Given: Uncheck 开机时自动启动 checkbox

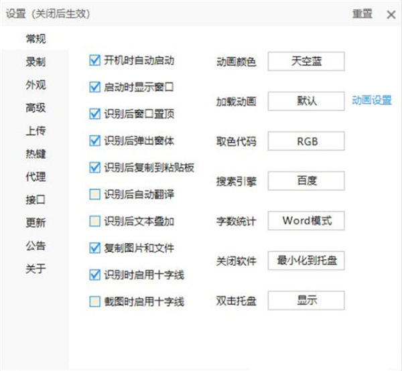Looking at the screenshot, I should (94, 60).
